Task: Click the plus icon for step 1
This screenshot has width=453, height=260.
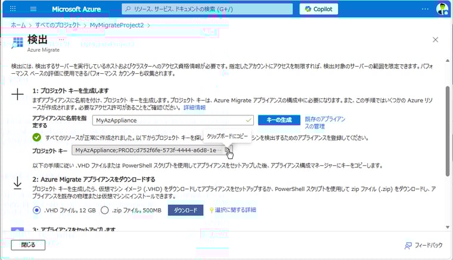Action: pos(17,94)
